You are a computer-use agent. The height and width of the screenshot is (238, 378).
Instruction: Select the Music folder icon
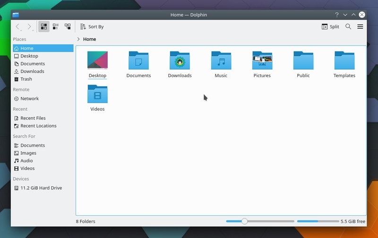click(221, 61)
